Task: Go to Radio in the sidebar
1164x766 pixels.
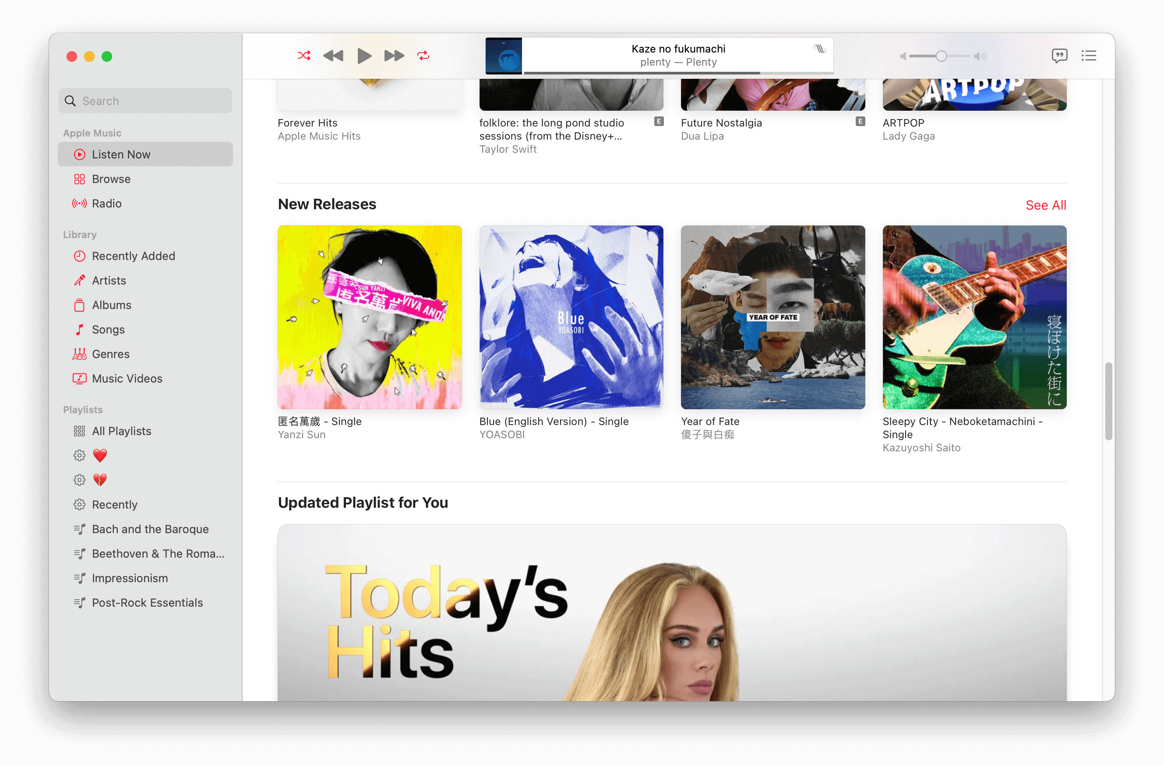Action: [106, 204]
